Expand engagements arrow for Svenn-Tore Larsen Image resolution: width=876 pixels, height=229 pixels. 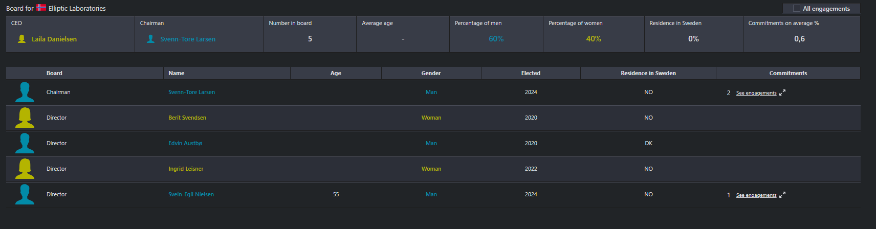782,93
